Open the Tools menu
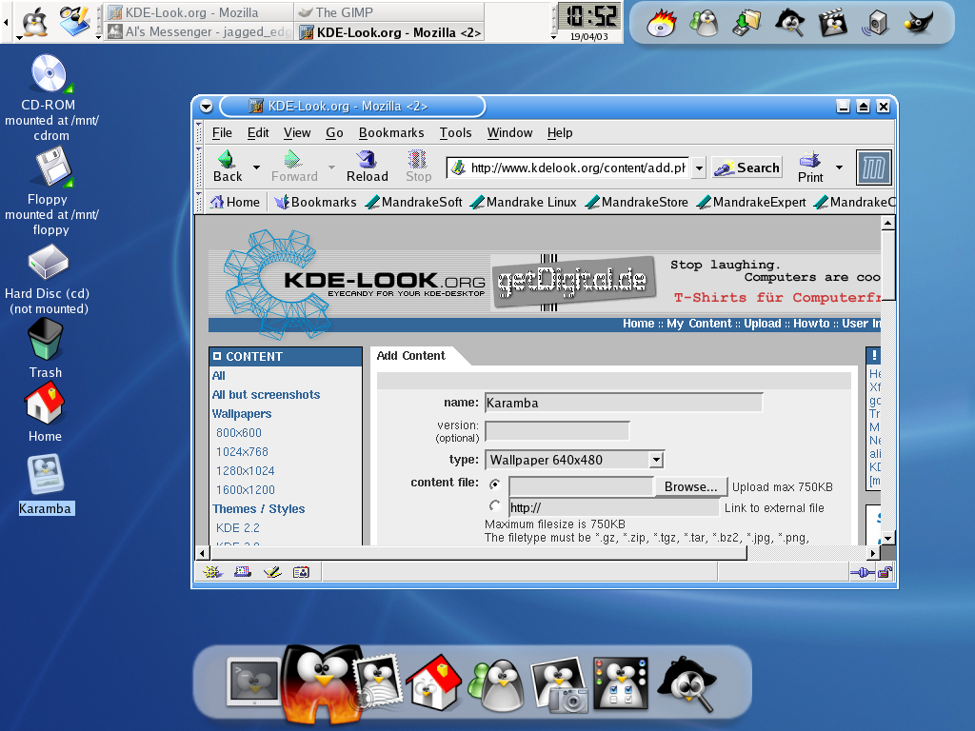This screenshot has width=975, height=731. [x=456, y=133]
